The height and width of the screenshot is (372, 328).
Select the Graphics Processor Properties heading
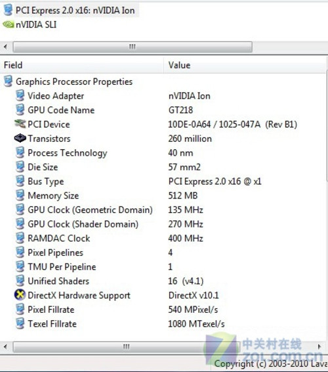[x=74, y=81]
